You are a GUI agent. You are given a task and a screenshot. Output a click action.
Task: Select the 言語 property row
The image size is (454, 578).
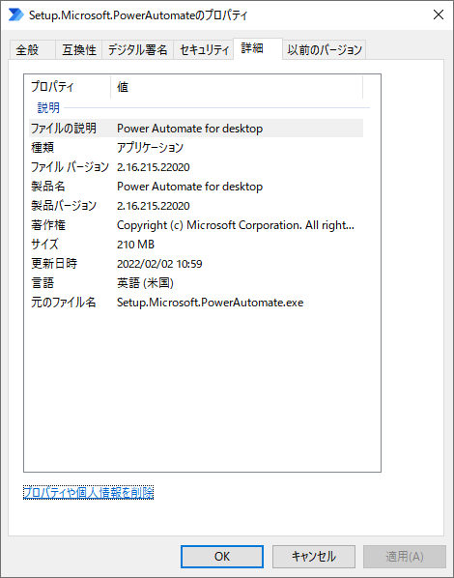coord(196,283)
